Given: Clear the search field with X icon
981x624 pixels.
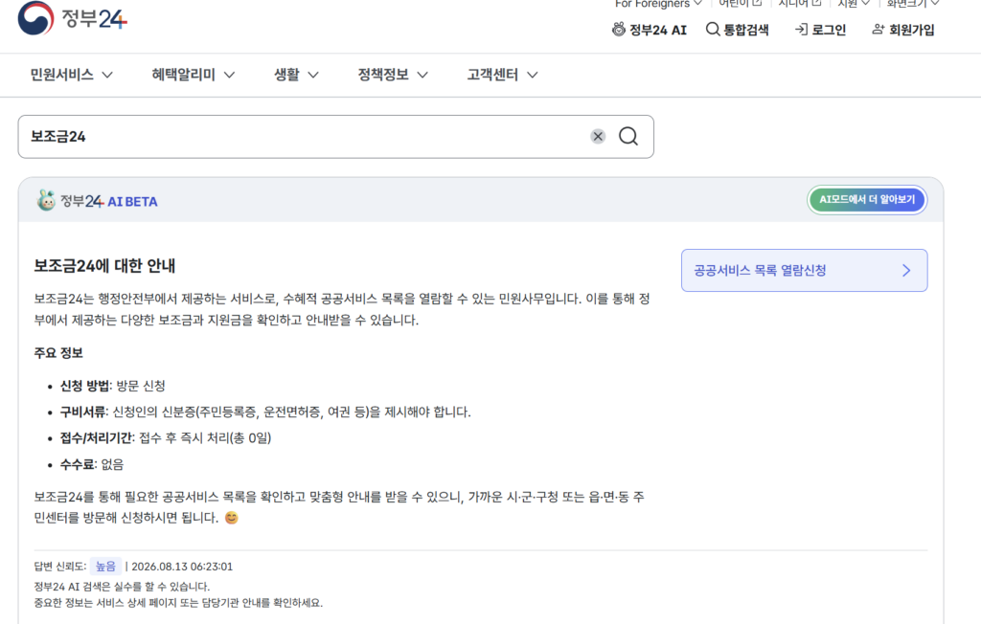Looking at the screenshot, I should [x=598, y=136].
